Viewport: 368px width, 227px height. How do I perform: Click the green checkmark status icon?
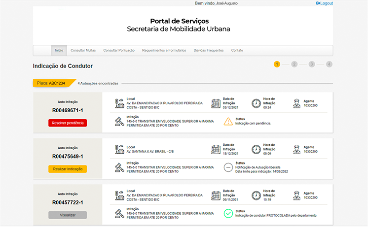pyautogui.click(x=228, y=213)
